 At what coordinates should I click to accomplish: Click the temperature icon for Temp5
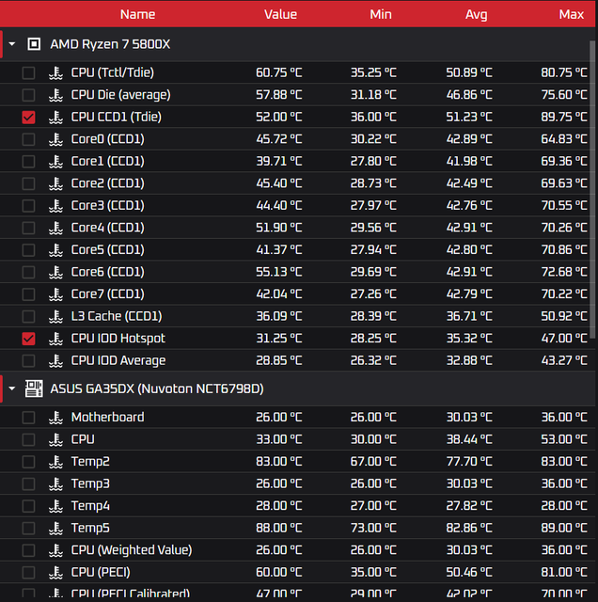pos(56,528)
